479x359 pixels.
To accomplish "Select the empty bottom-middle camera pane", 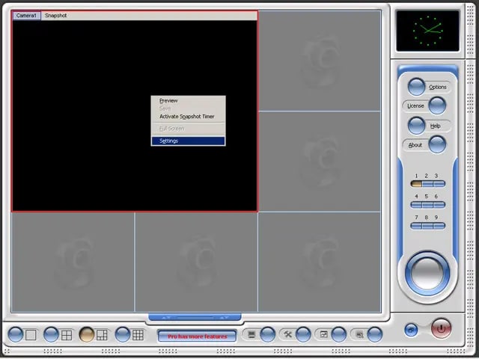I will [196, 263].
